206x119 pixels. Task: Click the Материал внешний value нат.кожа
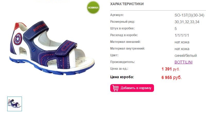[182, 42]
